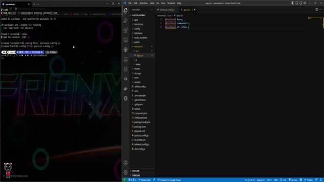The width and height of the screenshot is (324, 182).
Task: Click Cloud Code in the status bar
Action: click(144, 180)
